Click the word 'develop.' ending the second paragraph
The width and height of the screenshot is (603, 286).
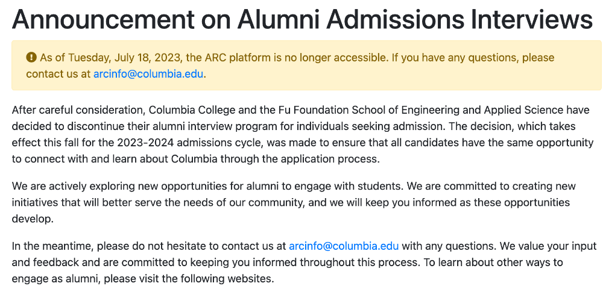(x=33, y=219)
